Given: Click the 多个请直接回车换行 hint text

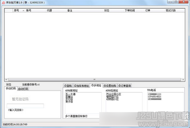Looking at the screenshot, I should point(76,116).
